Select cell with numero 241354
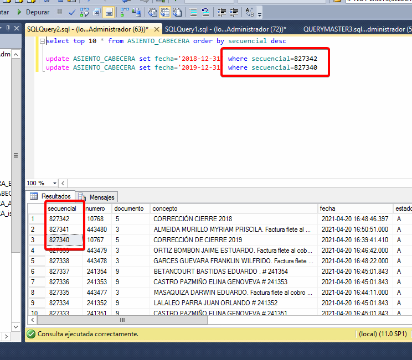The width and height of the screenshot is (412, 360). tap(98, 272)
